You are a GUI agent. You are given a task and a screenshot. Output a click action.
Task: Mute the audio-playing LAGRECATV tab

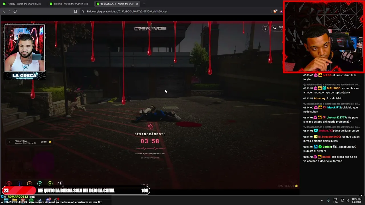coord(102,4)
